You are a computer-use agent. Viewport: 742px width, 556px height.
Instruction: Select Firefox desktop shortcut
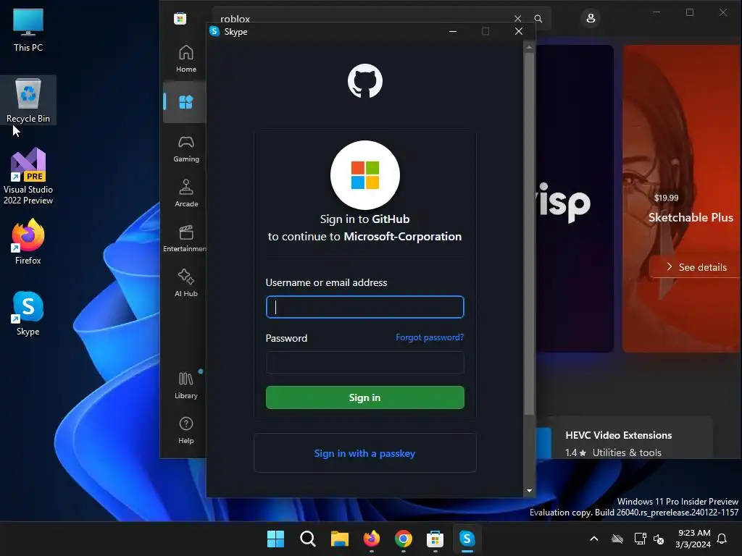coord(28,242)
